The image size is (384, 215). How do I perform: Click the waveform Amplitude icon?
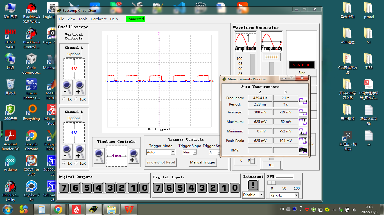[245, 42]
